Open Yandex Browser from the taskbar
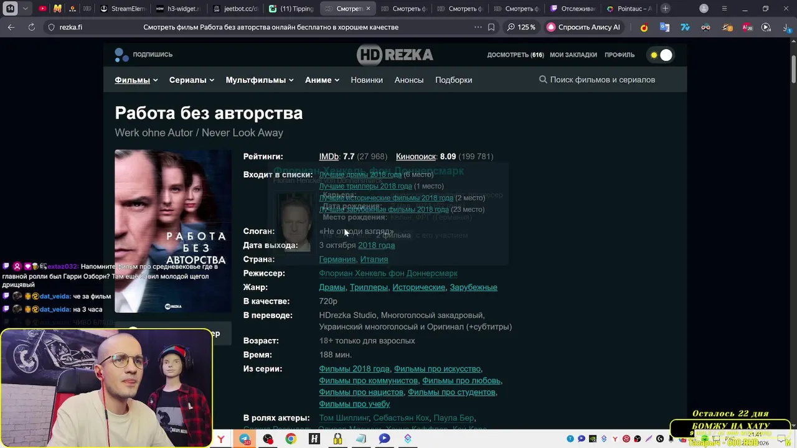 tap(221, 439)
